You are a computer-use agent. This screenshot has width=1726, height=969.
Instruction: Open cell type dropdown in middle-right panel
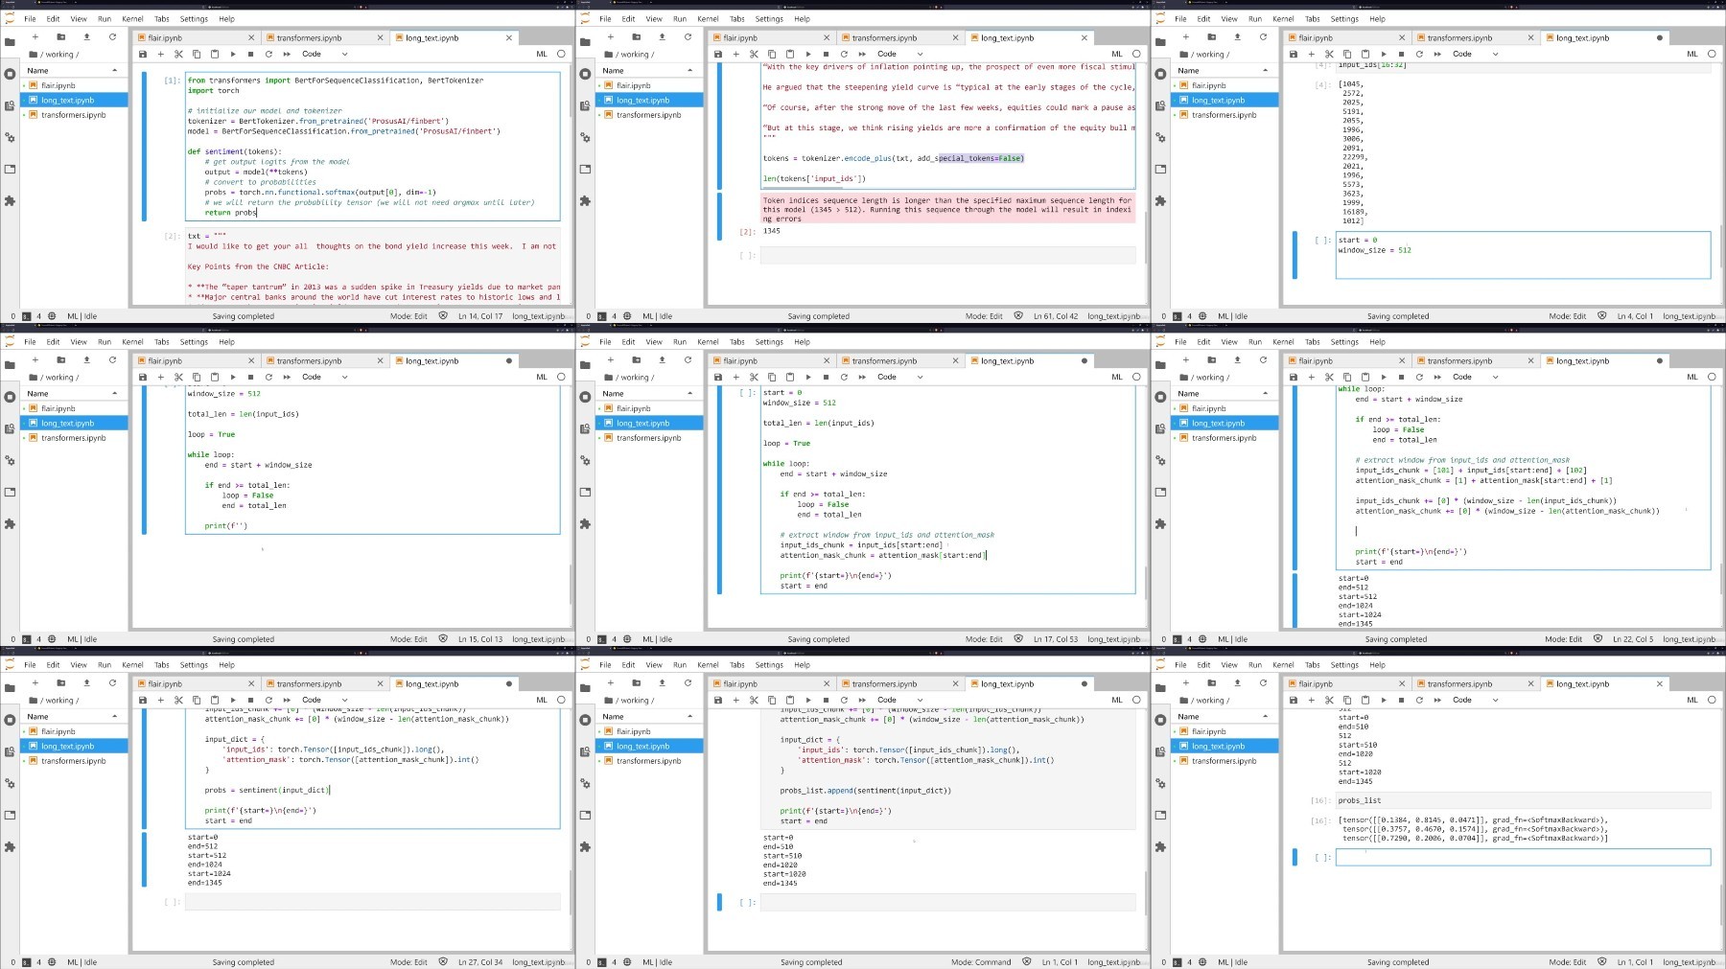point(1475,377)
